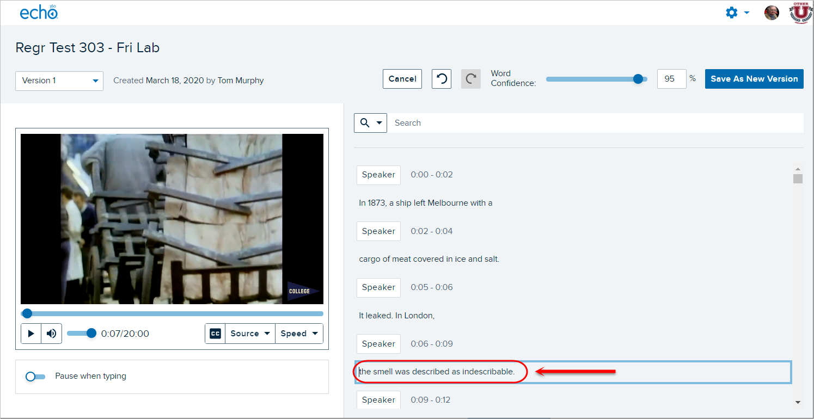814x419 pixels.
Task: Toggle closed captions CC icon
Action: (216, 334)
